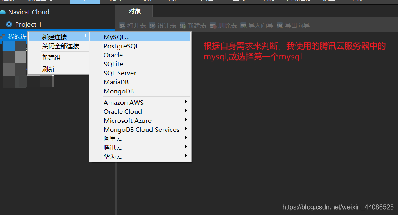Click the 删除表 toolbar label
Screen dimensions: 398x215
coord(227,26)
